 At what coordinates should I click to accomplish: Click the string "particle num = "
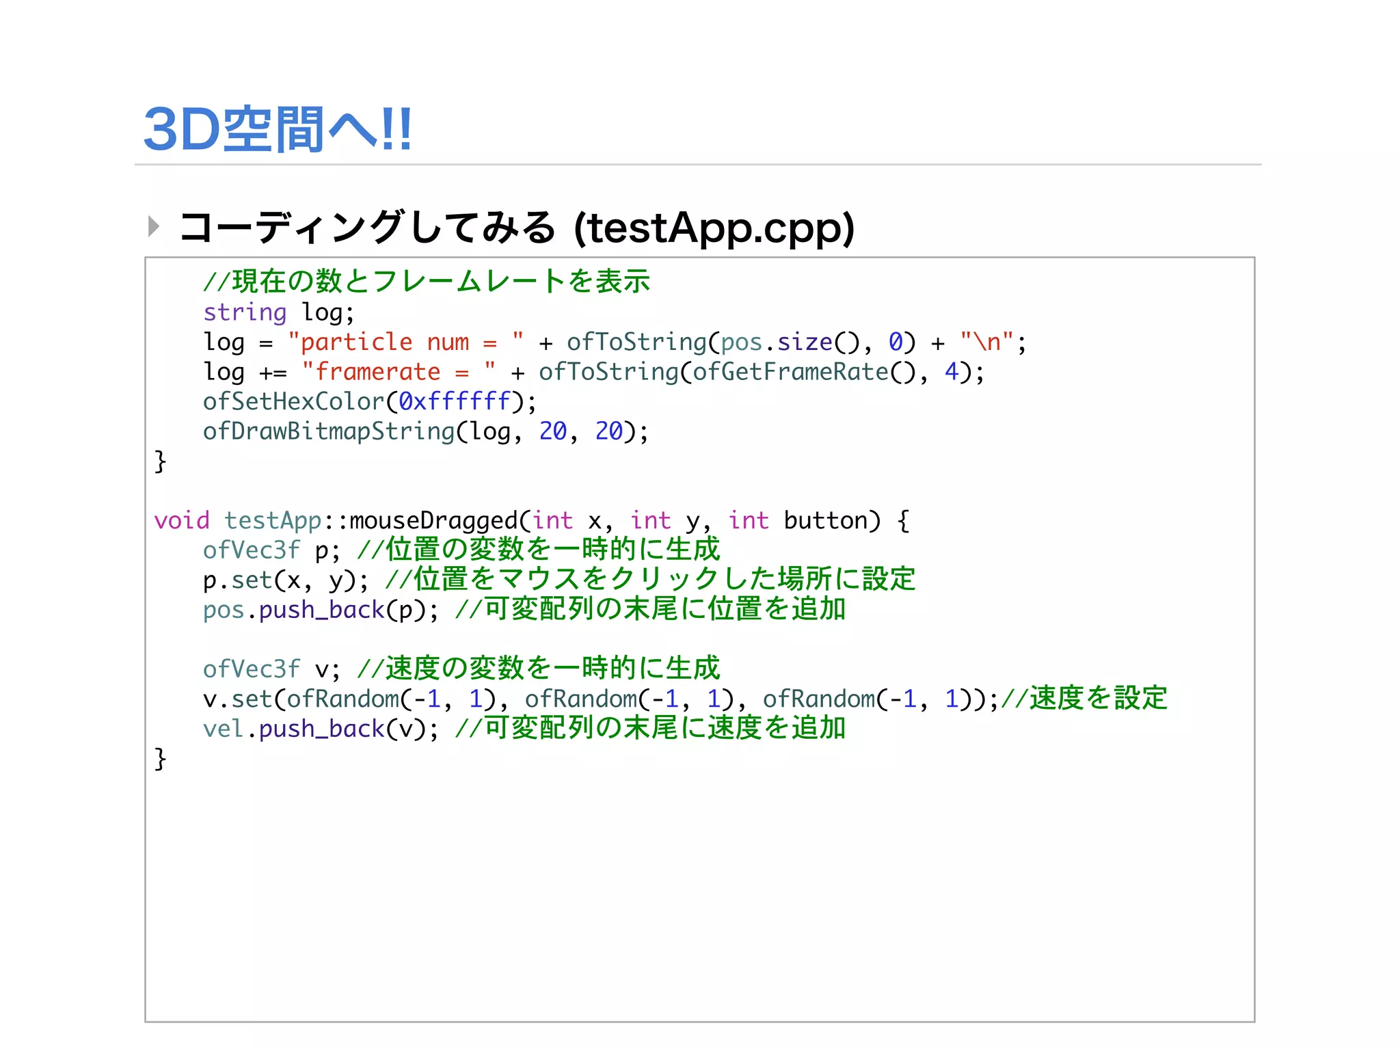(x=406, y=342)
